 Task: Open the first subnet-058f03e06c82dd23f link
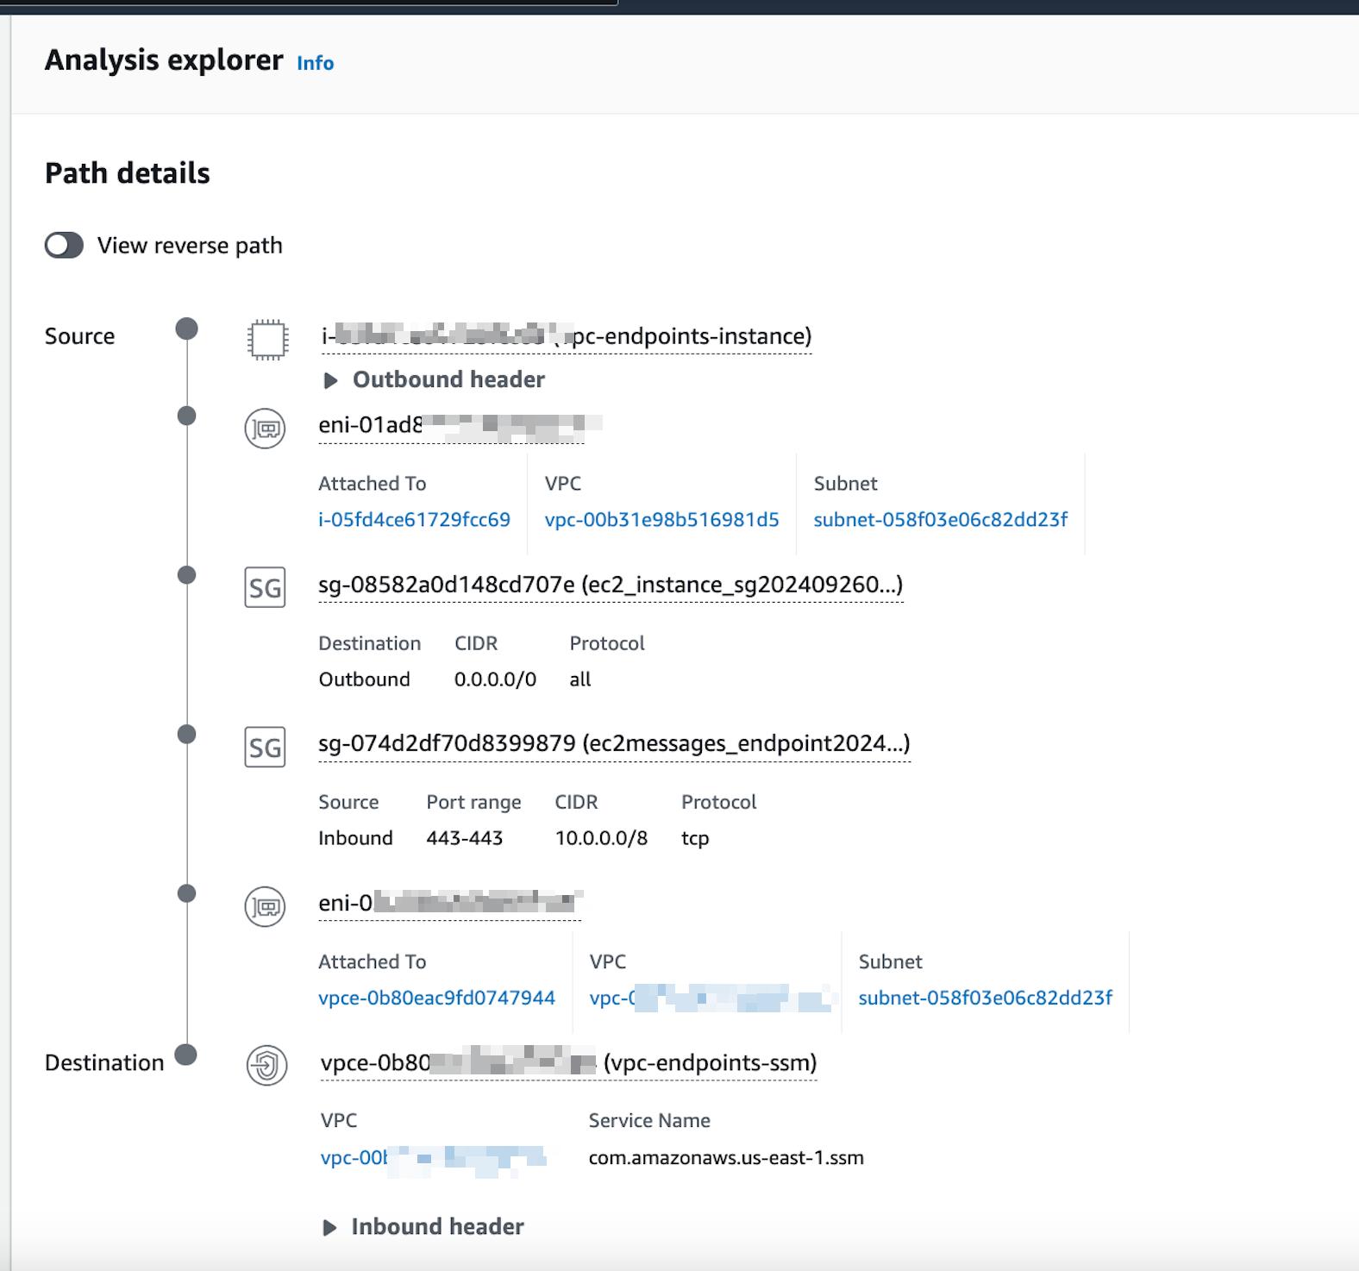click(940, 520)
